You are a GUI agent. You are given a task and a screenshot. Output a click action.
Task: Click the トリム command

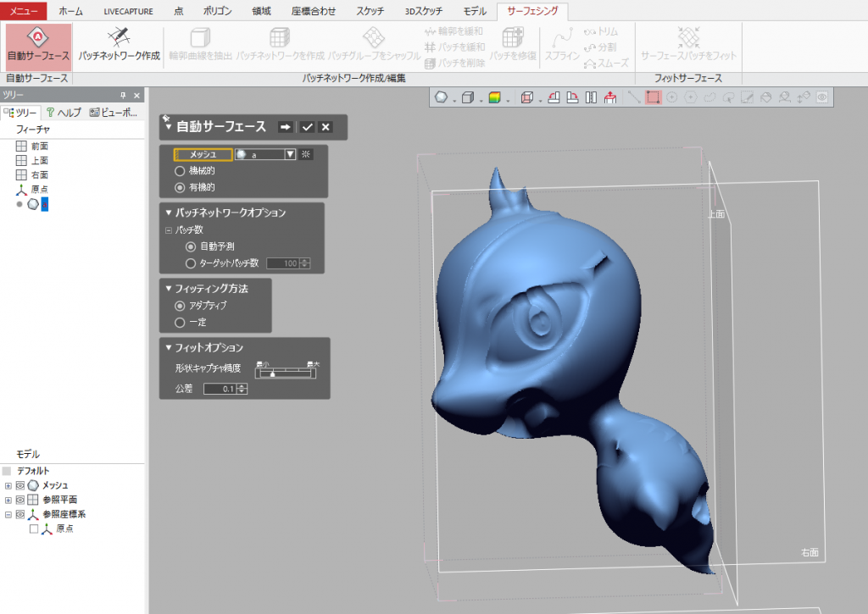601,31
